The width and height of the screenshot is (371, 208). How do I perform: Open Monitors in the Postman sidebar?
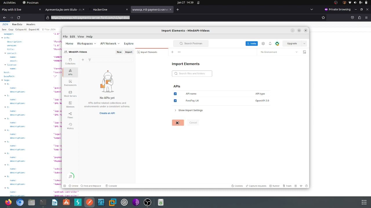click(x=70, y=105)
